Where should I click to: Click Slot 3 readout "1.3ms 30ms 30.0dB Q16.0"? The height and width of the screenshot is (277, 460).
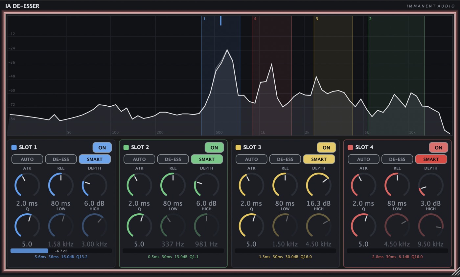[x=285, y=257]
